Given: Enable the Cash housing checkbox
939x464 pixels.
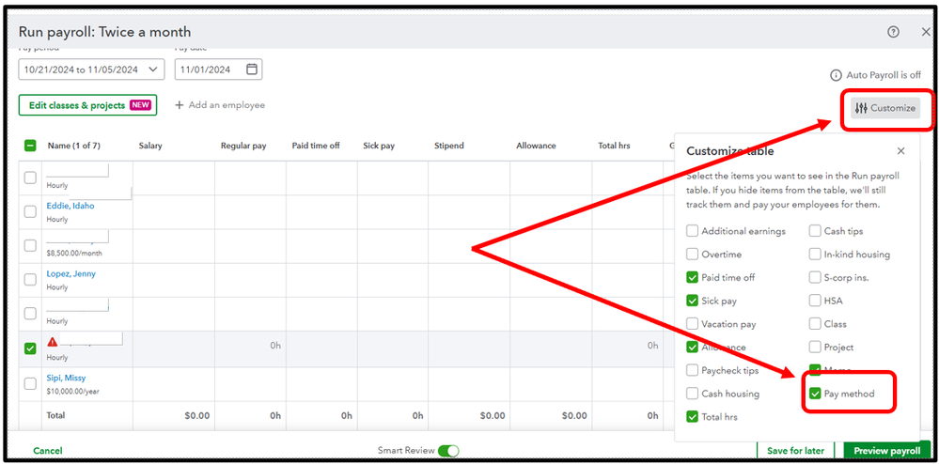Looking at the screenshot, I should [693, 394].
